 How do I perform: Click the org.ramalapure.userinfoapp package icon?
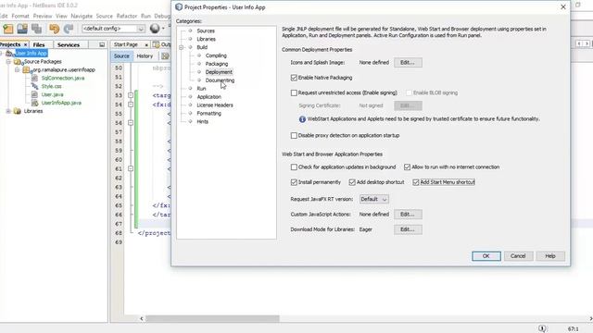pyautogui.click(x=27, y=70)
